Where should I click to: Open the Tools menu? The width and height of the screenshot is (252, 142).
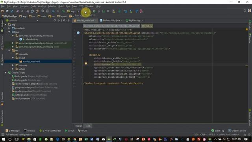click(x=74, y=6)
